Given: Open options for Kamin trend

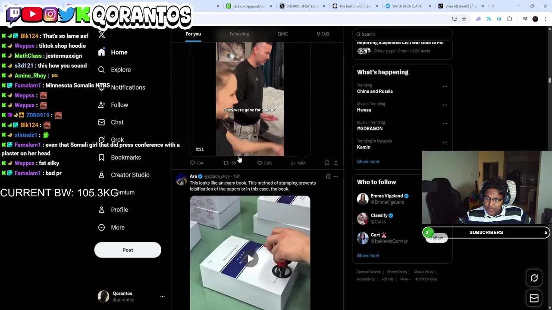Looking at the screenshot, I should pos(445,142).
